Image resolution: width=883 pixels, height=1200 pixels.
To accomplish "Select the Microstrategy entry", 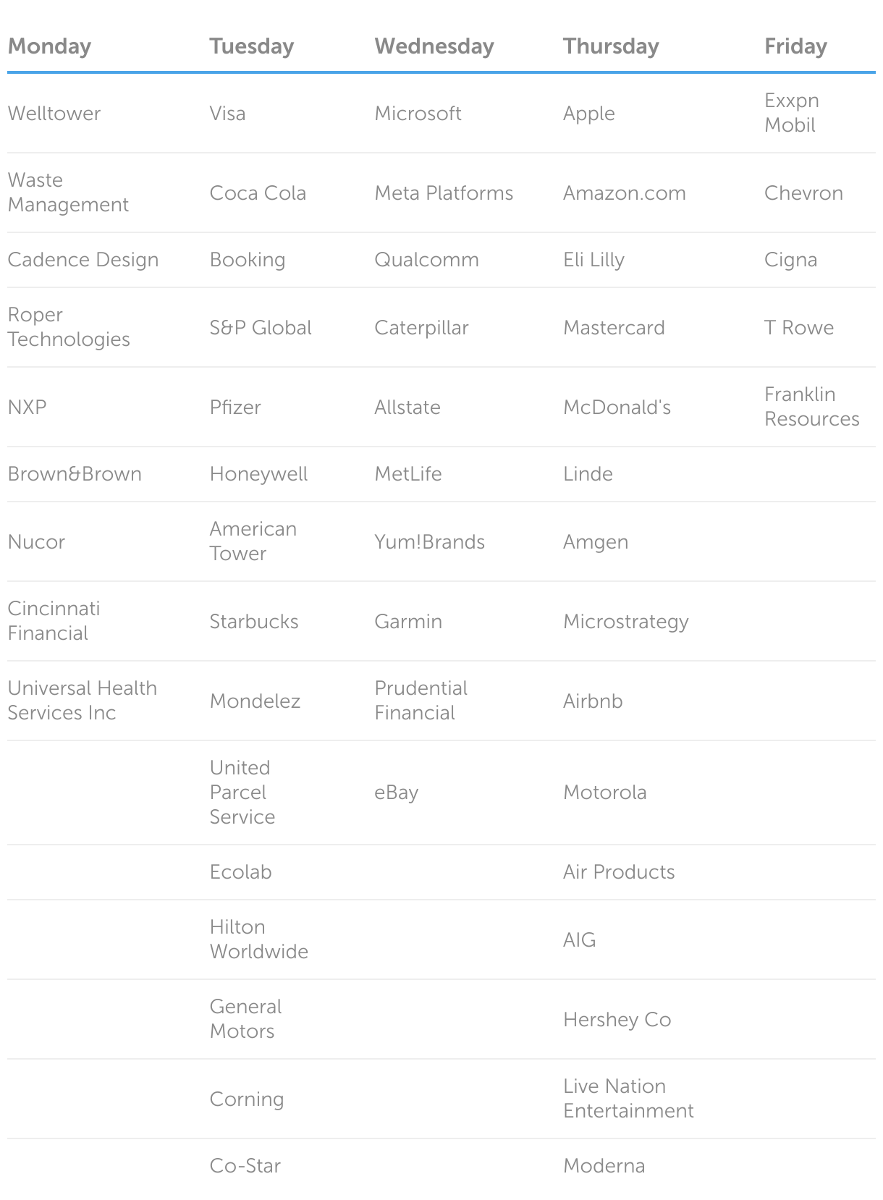I will pos(625,622).
